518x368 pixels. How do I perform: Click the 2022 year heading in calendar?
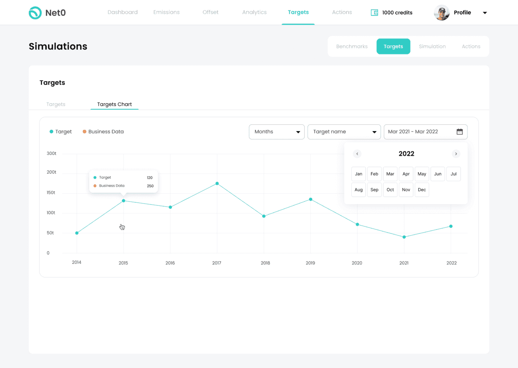coord(407,154)
